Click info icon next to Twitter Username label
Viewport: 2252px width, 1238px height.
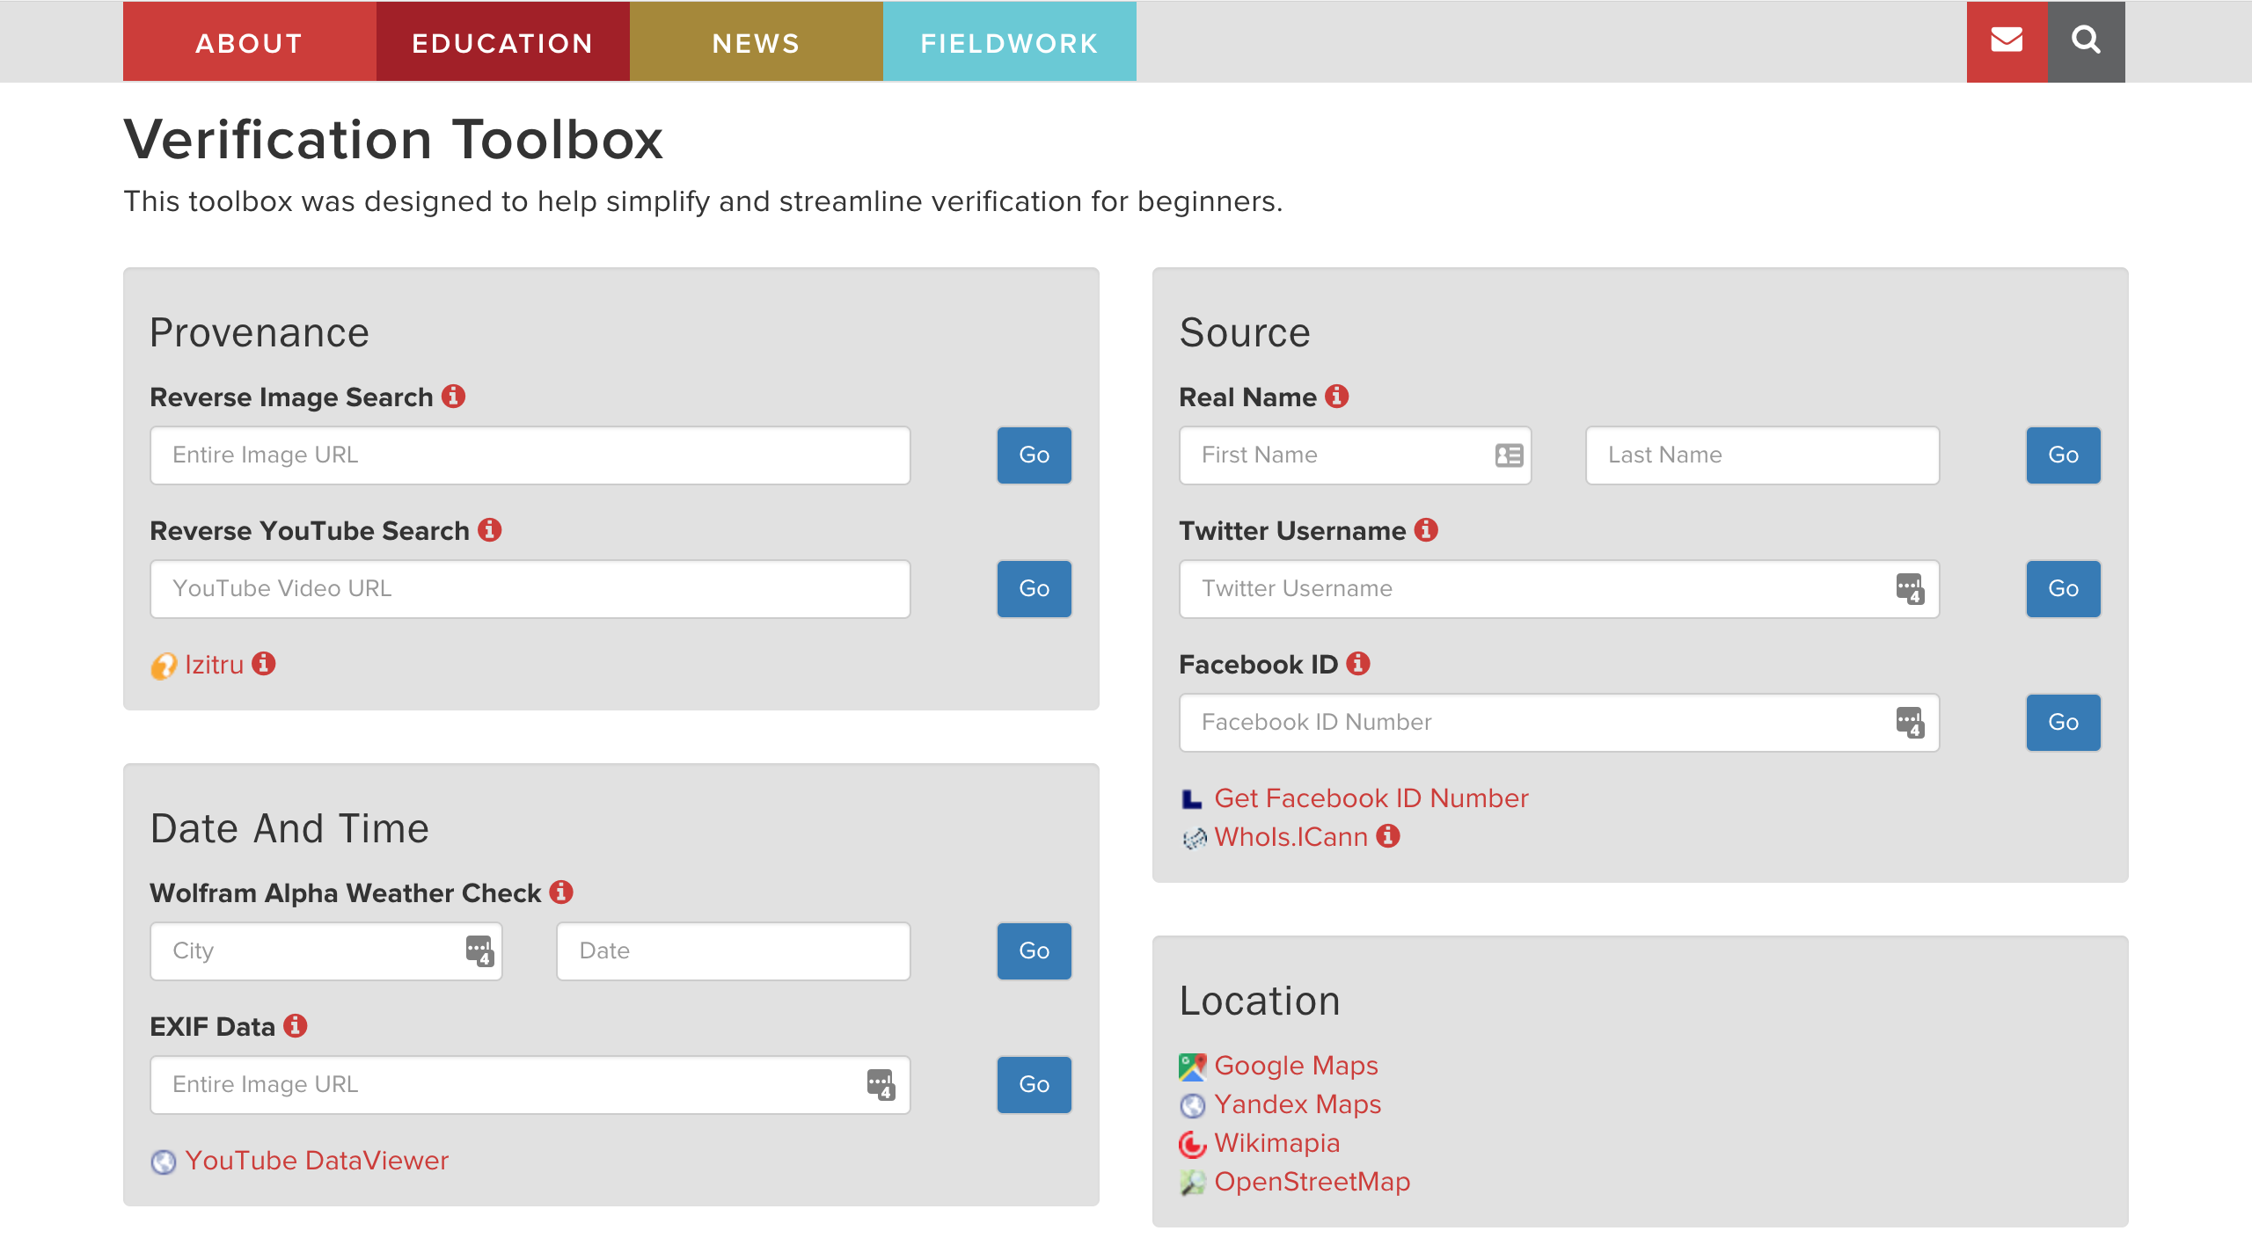pos(1426,530)
